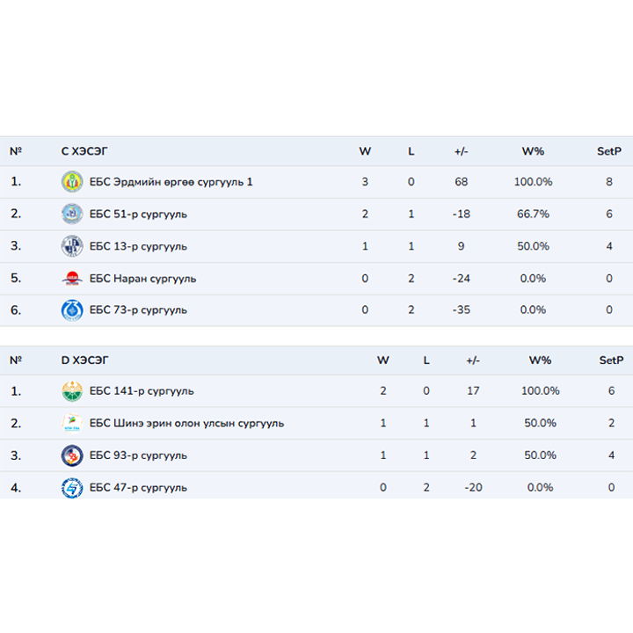Open ЕБС Эрдмийн өргөө сургууль 1 team link

[x=171, y=182]
